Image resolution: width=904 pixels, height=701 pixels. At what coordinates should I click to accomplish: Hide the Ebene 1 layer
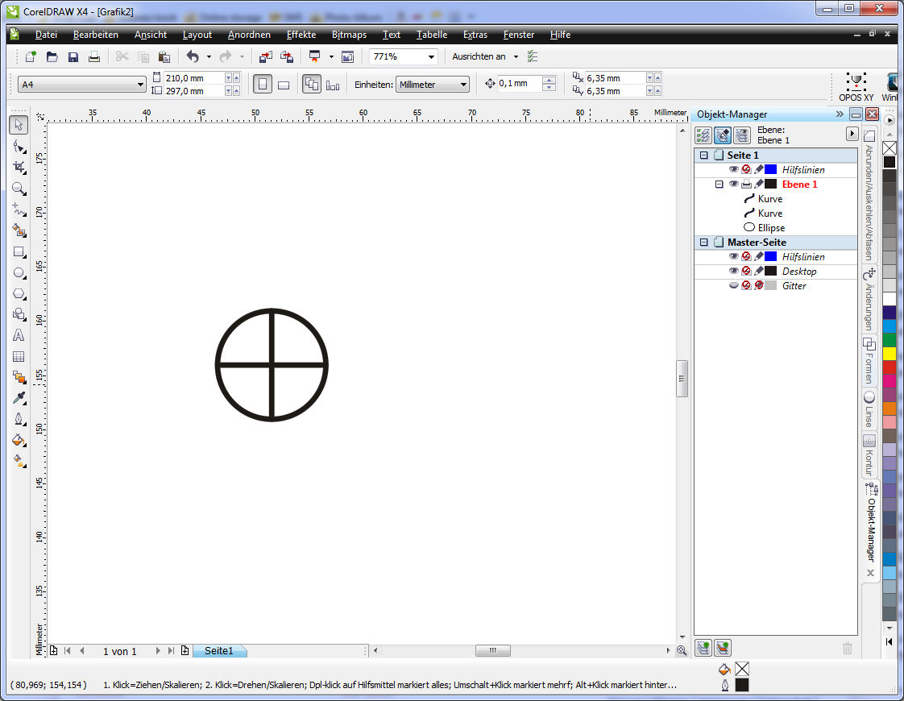click(x=733, y=185)
